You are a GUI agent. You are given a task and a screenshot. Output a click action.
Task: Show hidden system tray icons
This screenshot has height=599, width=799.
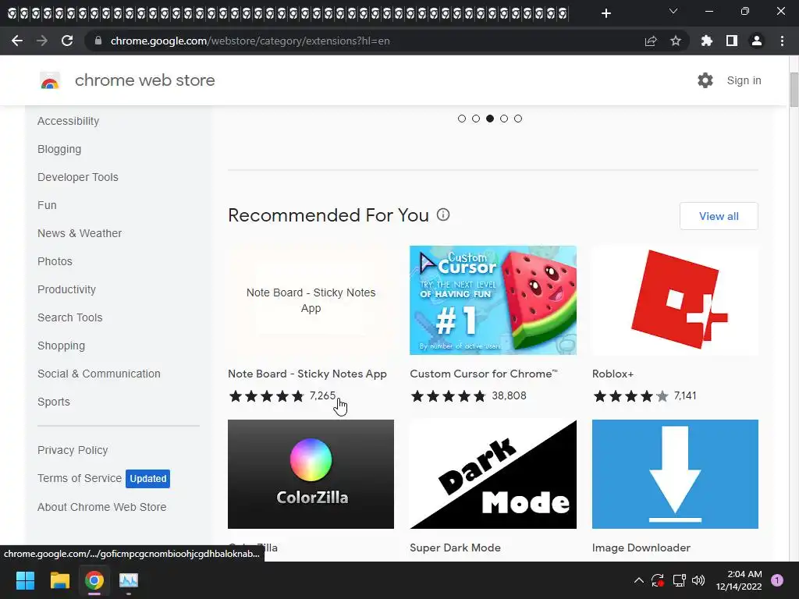point(638,580)
